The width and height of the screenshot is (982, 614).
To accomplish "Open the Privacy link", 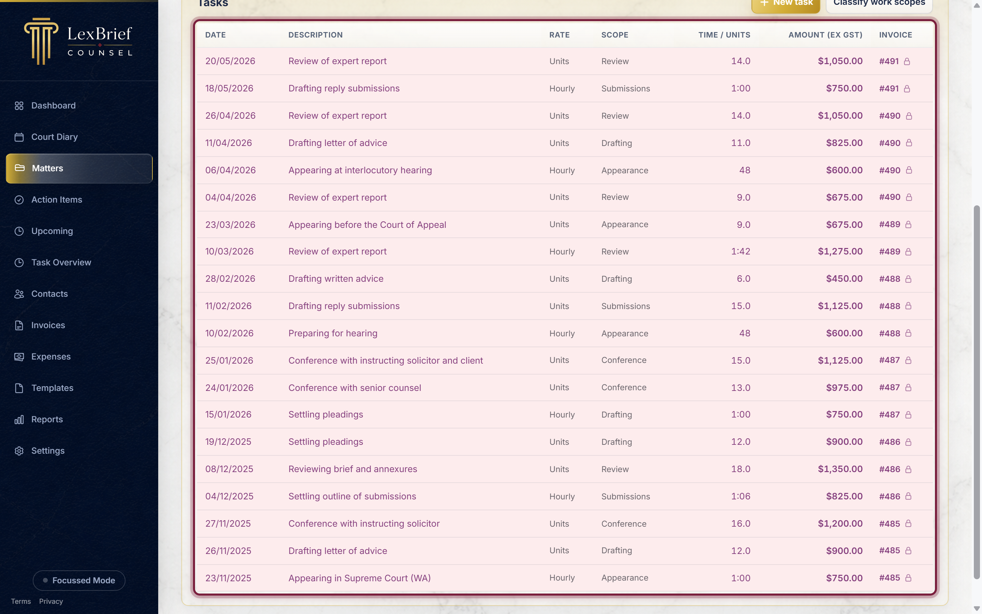I will [51, 601].
